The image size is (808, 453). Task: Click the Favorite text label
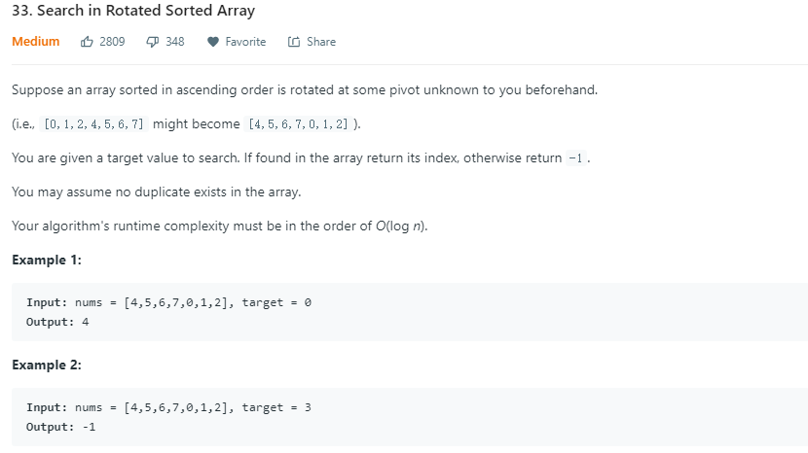(245, 42)
